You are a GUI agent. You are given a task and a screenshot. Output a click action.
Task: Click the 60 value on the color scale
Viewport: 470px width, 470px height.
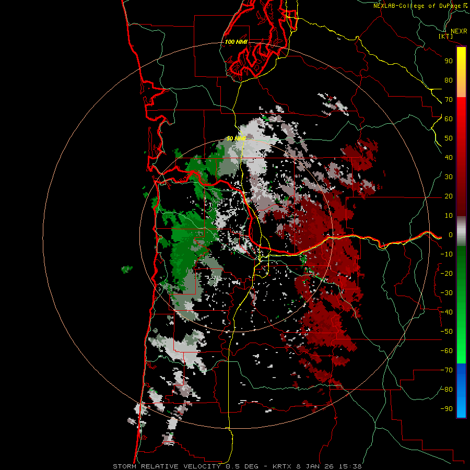[449, 119]
